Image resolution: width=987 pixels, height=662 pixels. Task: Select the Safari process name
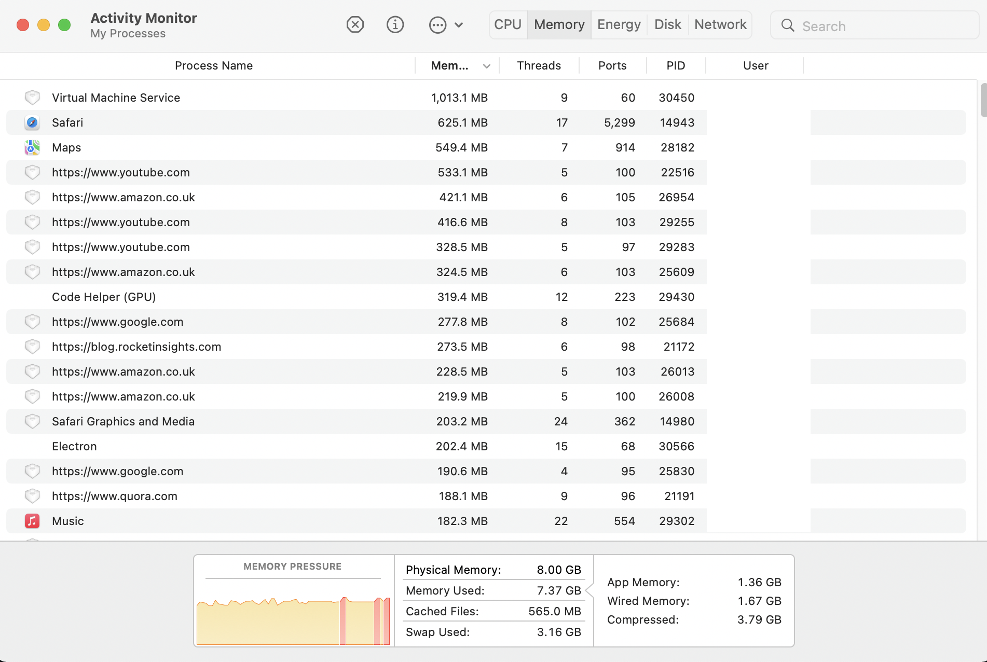67,122
